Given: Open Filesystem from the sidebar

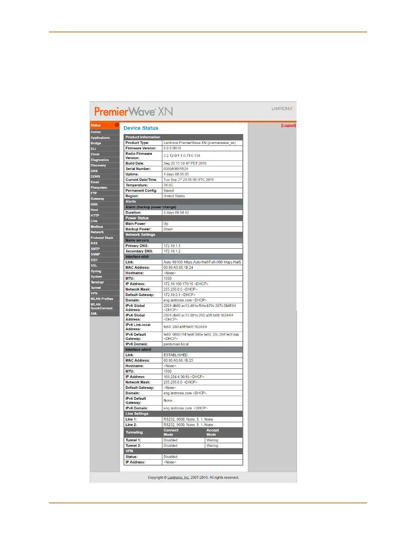Looking at the screenshot, I should (x=105, y=188).
